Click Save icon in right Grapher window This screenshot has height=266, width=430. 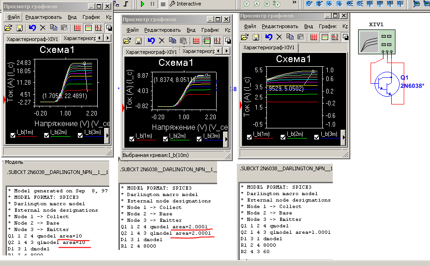pos(255,37)
